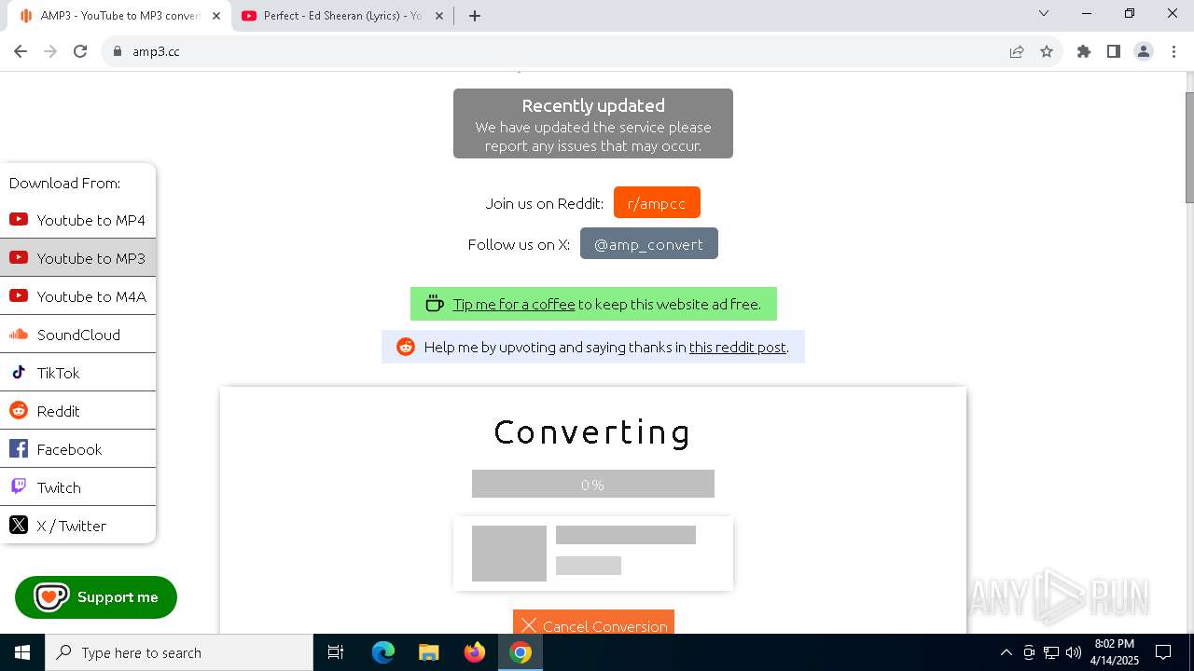Screen dimensions: 1194x671
Task: Select Twitch in Download From list
Action: [x=77, y=487]
